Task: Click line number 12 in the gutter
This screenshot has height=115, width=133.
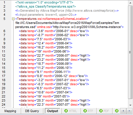Action: 4,55
